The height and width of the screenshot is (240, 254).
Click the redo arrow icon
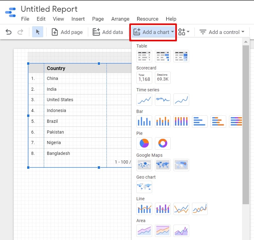tap(20, 32)
